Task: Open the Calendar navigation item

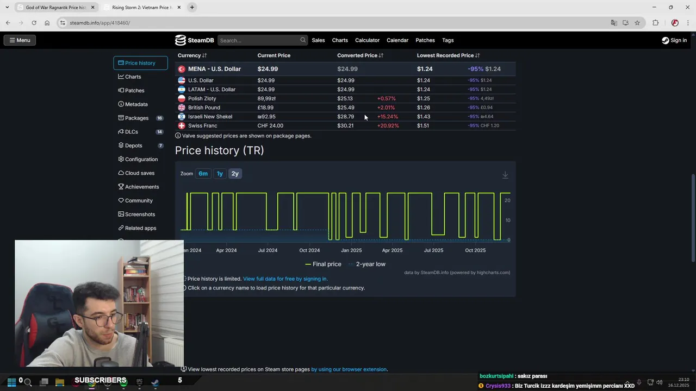Action: (397, 40)
